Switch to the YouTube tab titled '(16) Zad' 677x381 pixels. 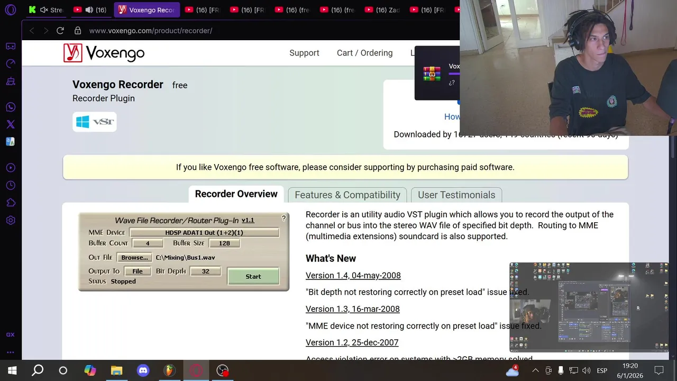click(x=383, y=10)
